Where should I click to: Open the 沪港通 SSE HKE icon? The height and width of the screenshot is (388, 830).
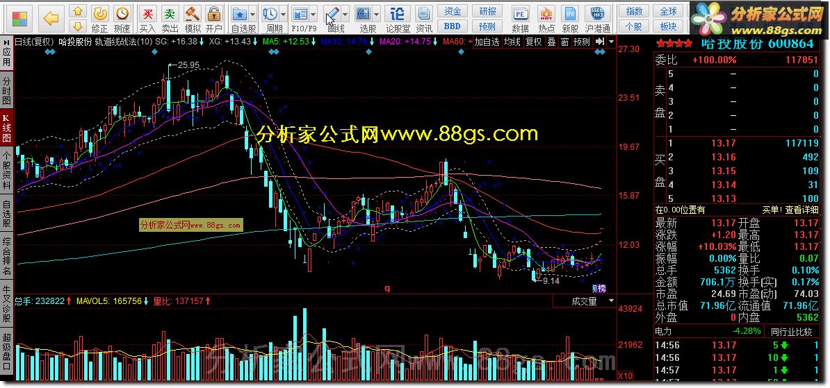(598, 19)
